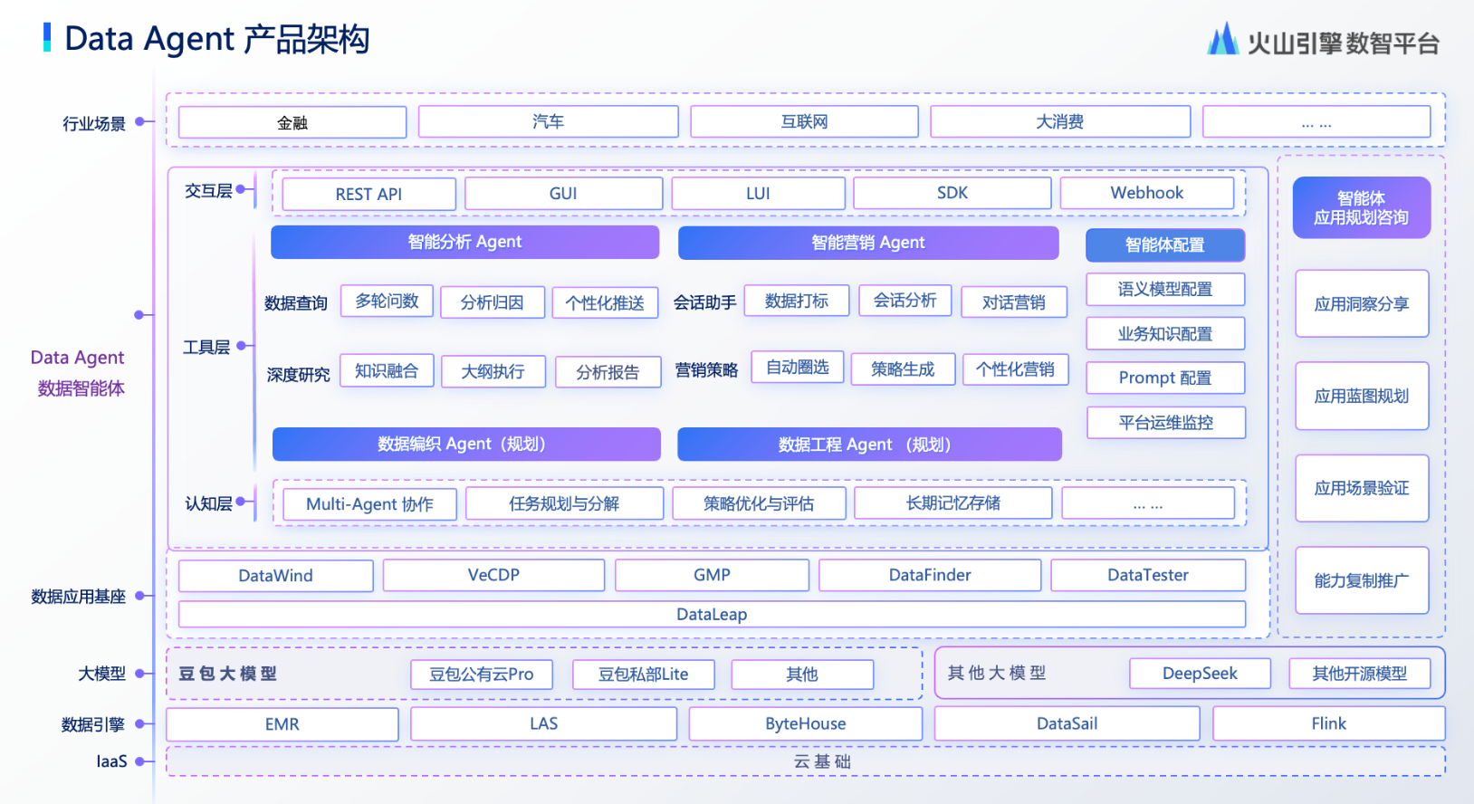Select the 金融 industry box
The width and height of the screenshot is (1474, 804).
point(292,122)
